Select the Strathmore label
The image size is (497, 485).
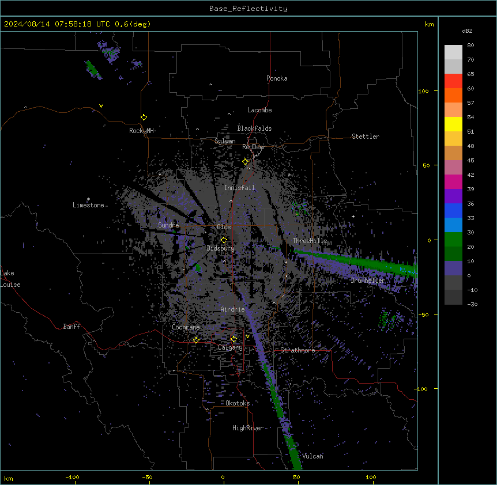tap(298, 350)
